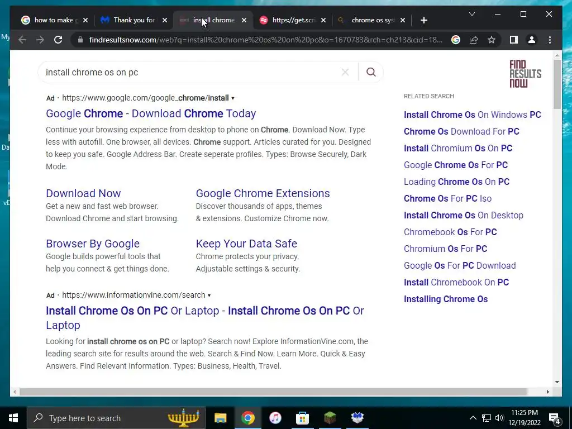572x429 pixels.
Task: Go forward in browser history
Action: [x=40, y=40]
